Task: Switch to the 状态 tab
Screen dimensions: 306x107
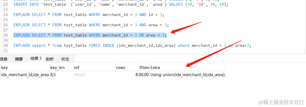Action: pyautogui.click(x=65, y=59)
